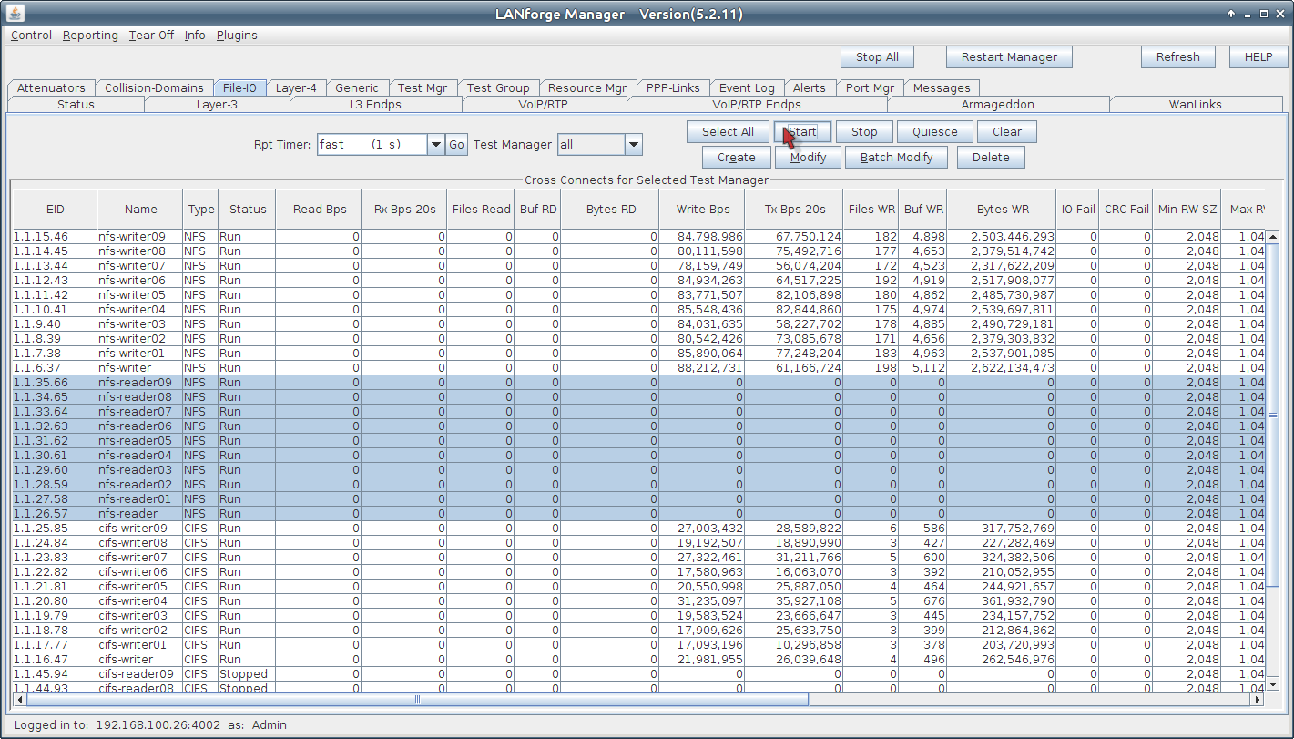Sort by the Tx-Bps-20s column header
This screenshot has width=1294, height=739.
click(x=795, y=209)
